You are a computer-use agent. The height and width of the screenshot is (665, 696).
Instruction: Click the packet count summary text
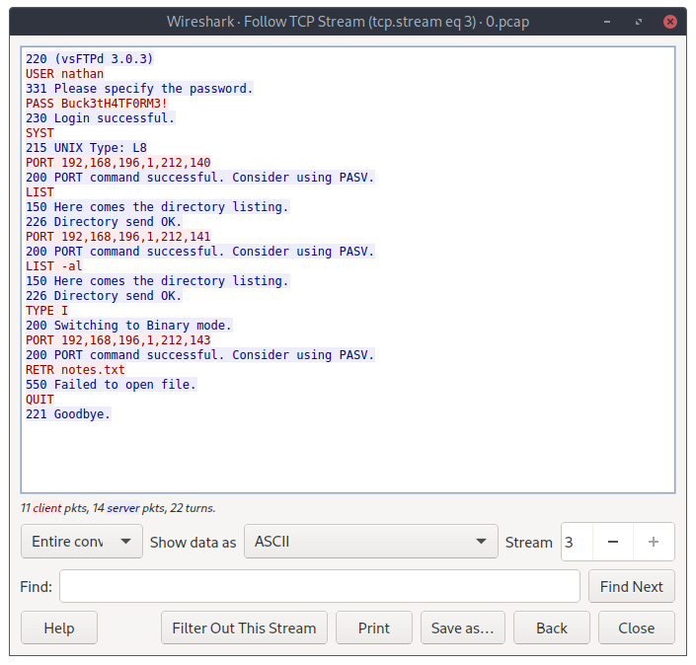(118, 508)
